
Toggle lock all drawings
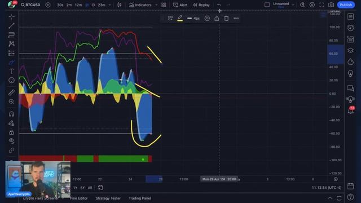(x=11, y=132)
